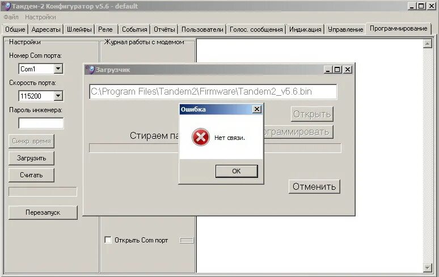Viewport: 439px width, 277px height.
Task: Close the Ошибка error dialog with X
Action: pyautogui.click(x=257, y=109)
